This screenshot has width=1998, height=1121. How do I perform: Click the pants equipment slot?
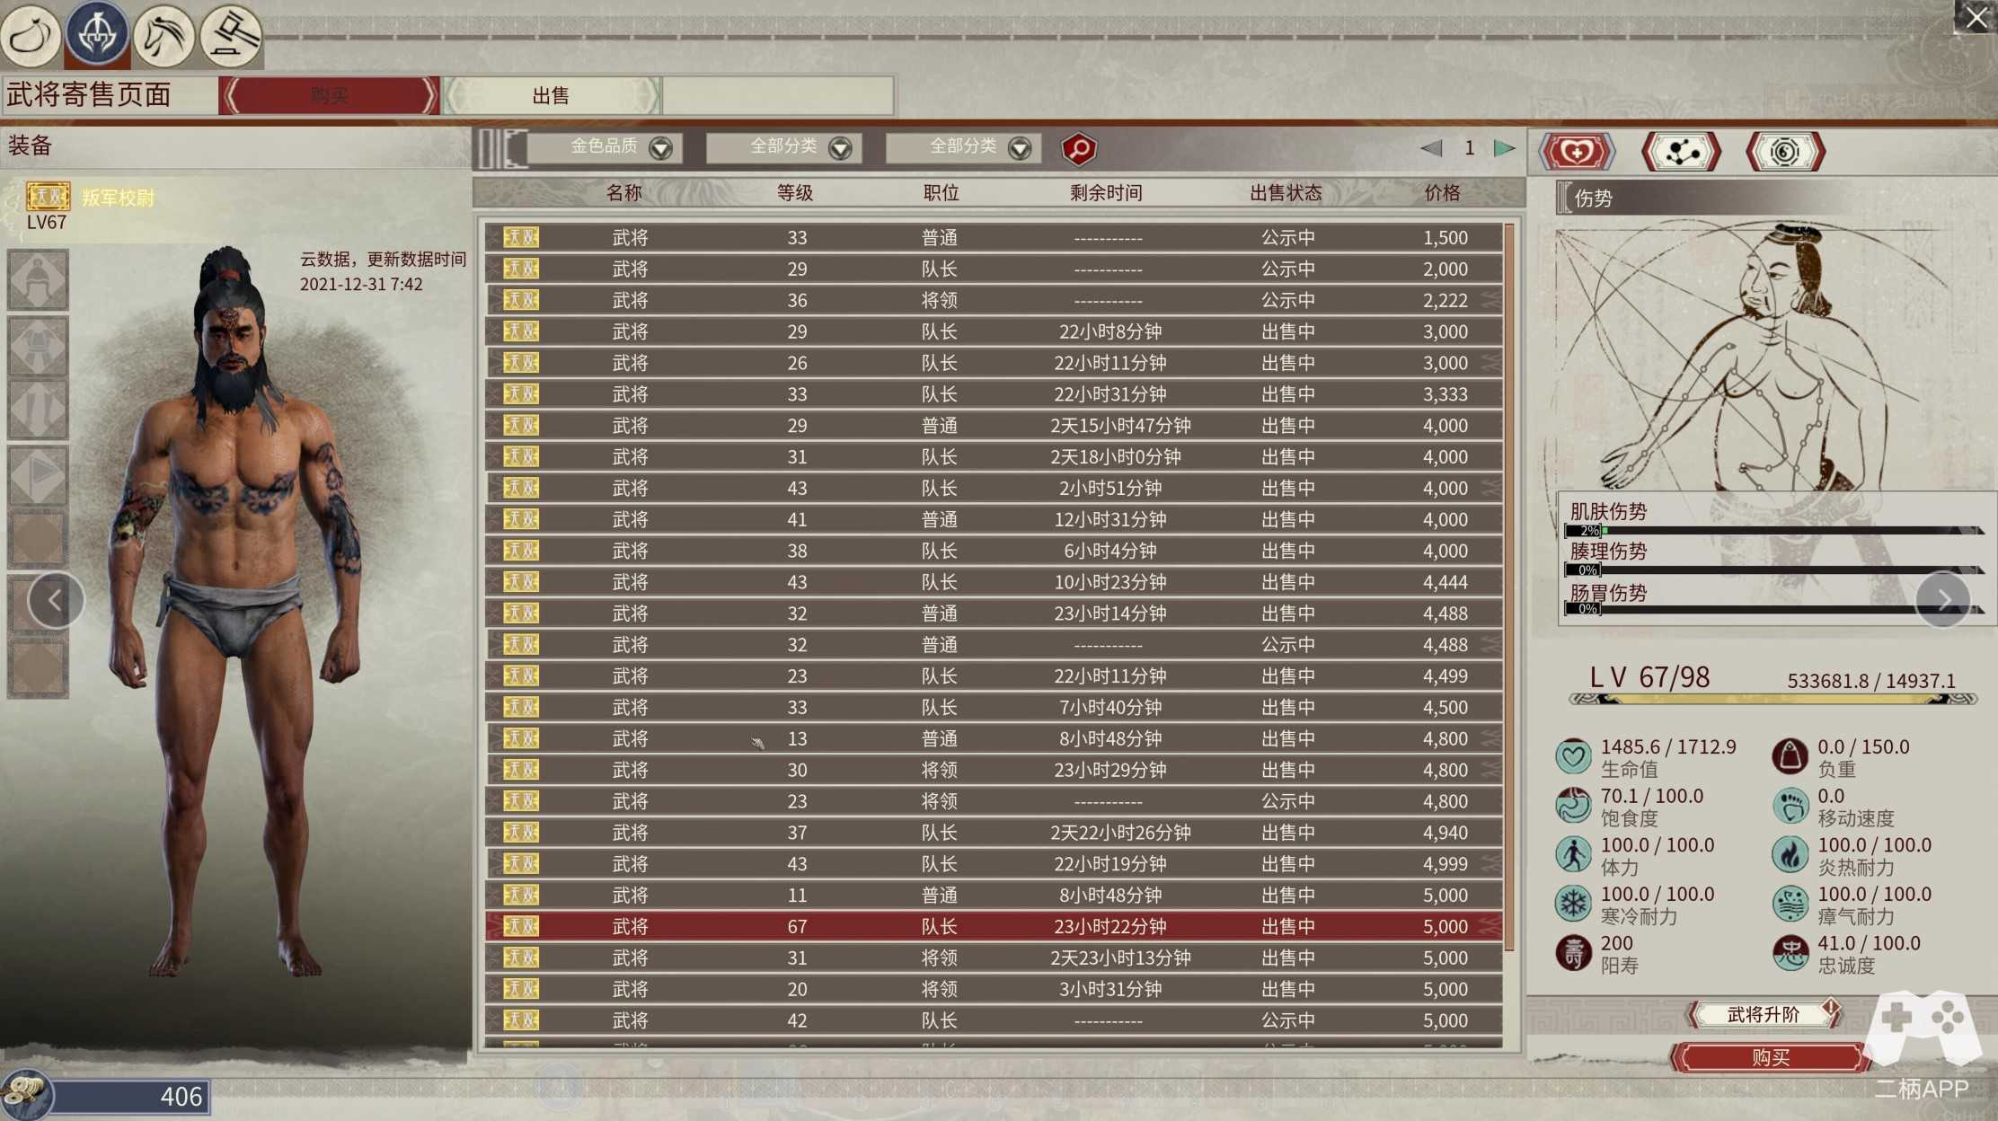[x=38, y=410]
